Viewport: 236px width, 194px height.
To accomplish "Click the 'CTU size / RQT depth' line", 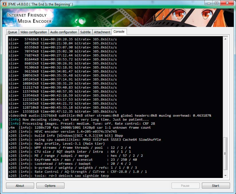I will tap(70, 152).
